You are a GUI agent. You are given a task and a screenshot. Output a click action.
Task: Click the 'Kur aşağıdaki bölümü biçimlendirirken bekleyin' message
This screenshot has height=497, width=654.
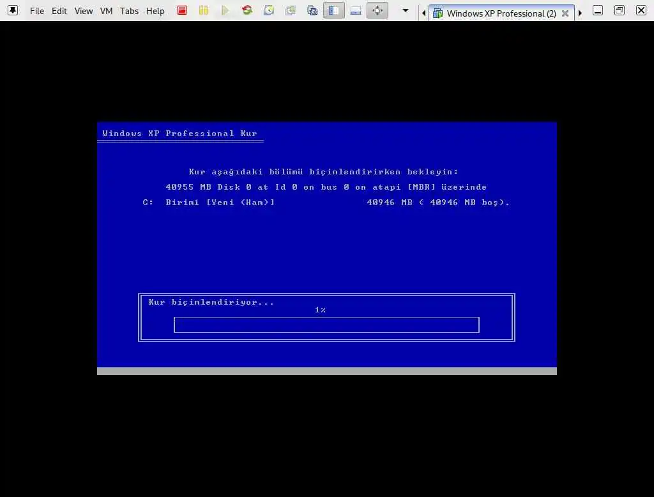coord(323,171)
